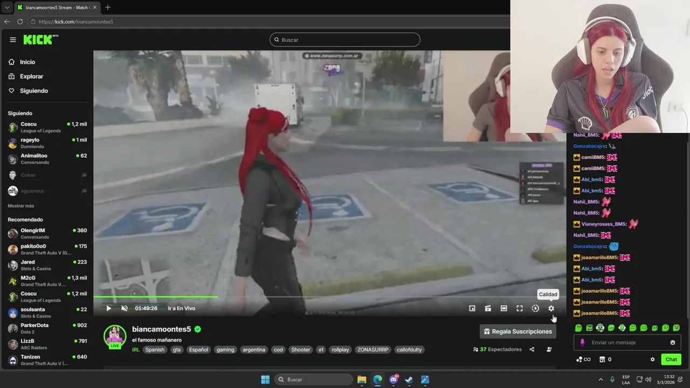Reload the browser page
The image size is (690, 388).
[20, 22]
